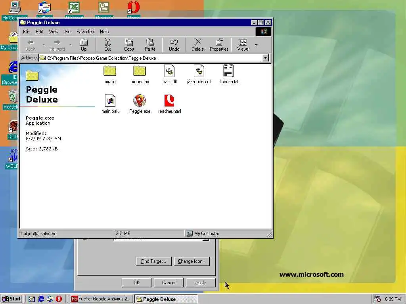The image size is (406, 304).
Task: Launch Internet Explorer from quick launch
Action: click(x=41, y=299)
